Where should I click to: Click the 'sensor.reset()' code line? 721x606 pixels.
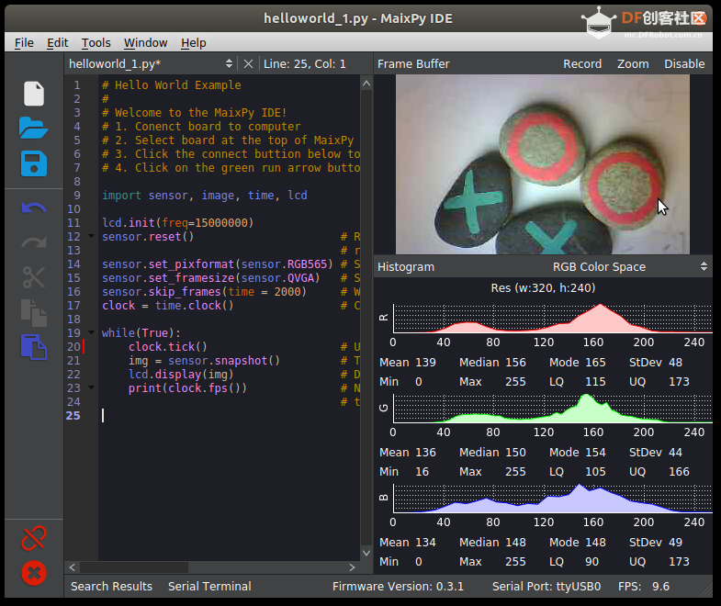148,237
